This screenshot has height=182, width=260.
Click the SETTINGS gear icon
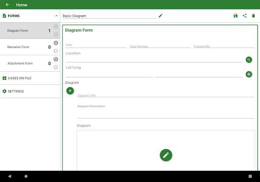pyautogui.click(x=5, y=91)
